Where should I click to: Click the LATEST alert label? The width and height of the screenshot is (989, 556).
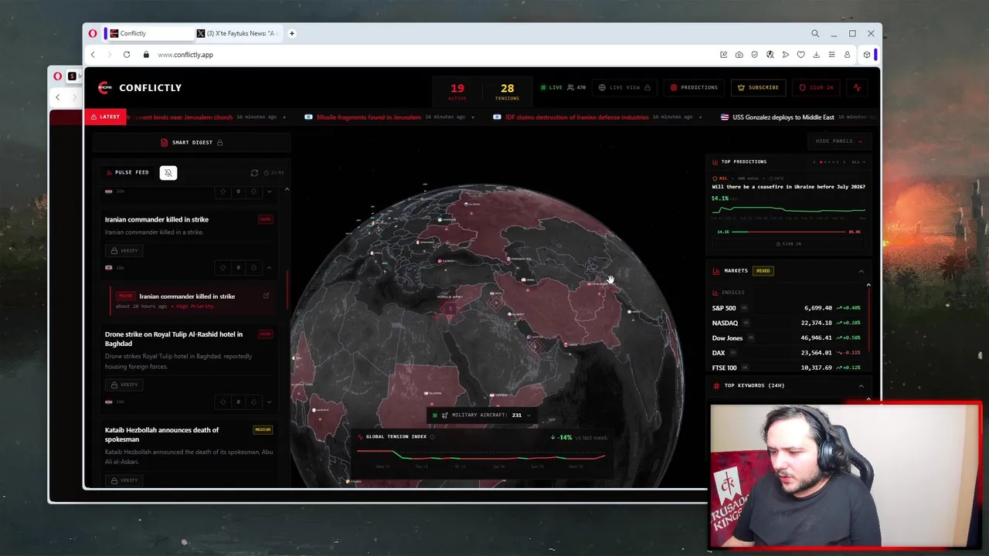(105, 117)
